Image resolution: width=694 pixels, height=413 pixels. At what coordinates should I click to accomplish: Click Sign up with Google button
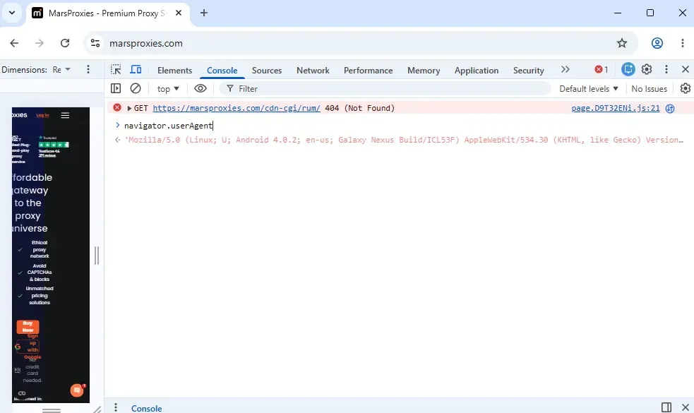[x=28, y=347]
